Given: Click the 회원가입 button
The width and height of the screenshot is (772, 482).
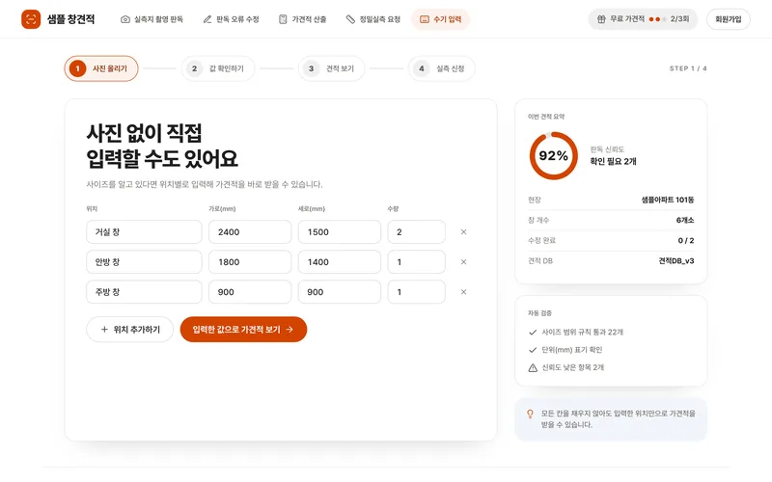Looking at the screenshot, I should point(729,19).
